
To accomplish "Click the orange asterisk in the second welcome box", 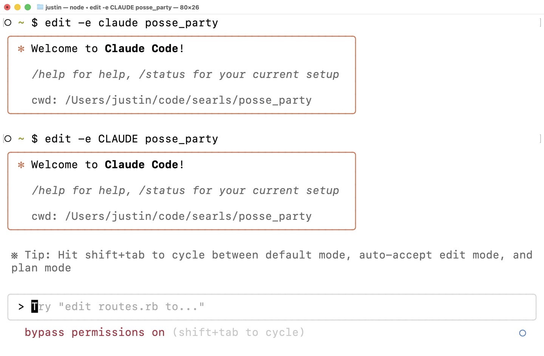I will click(21, 165).
